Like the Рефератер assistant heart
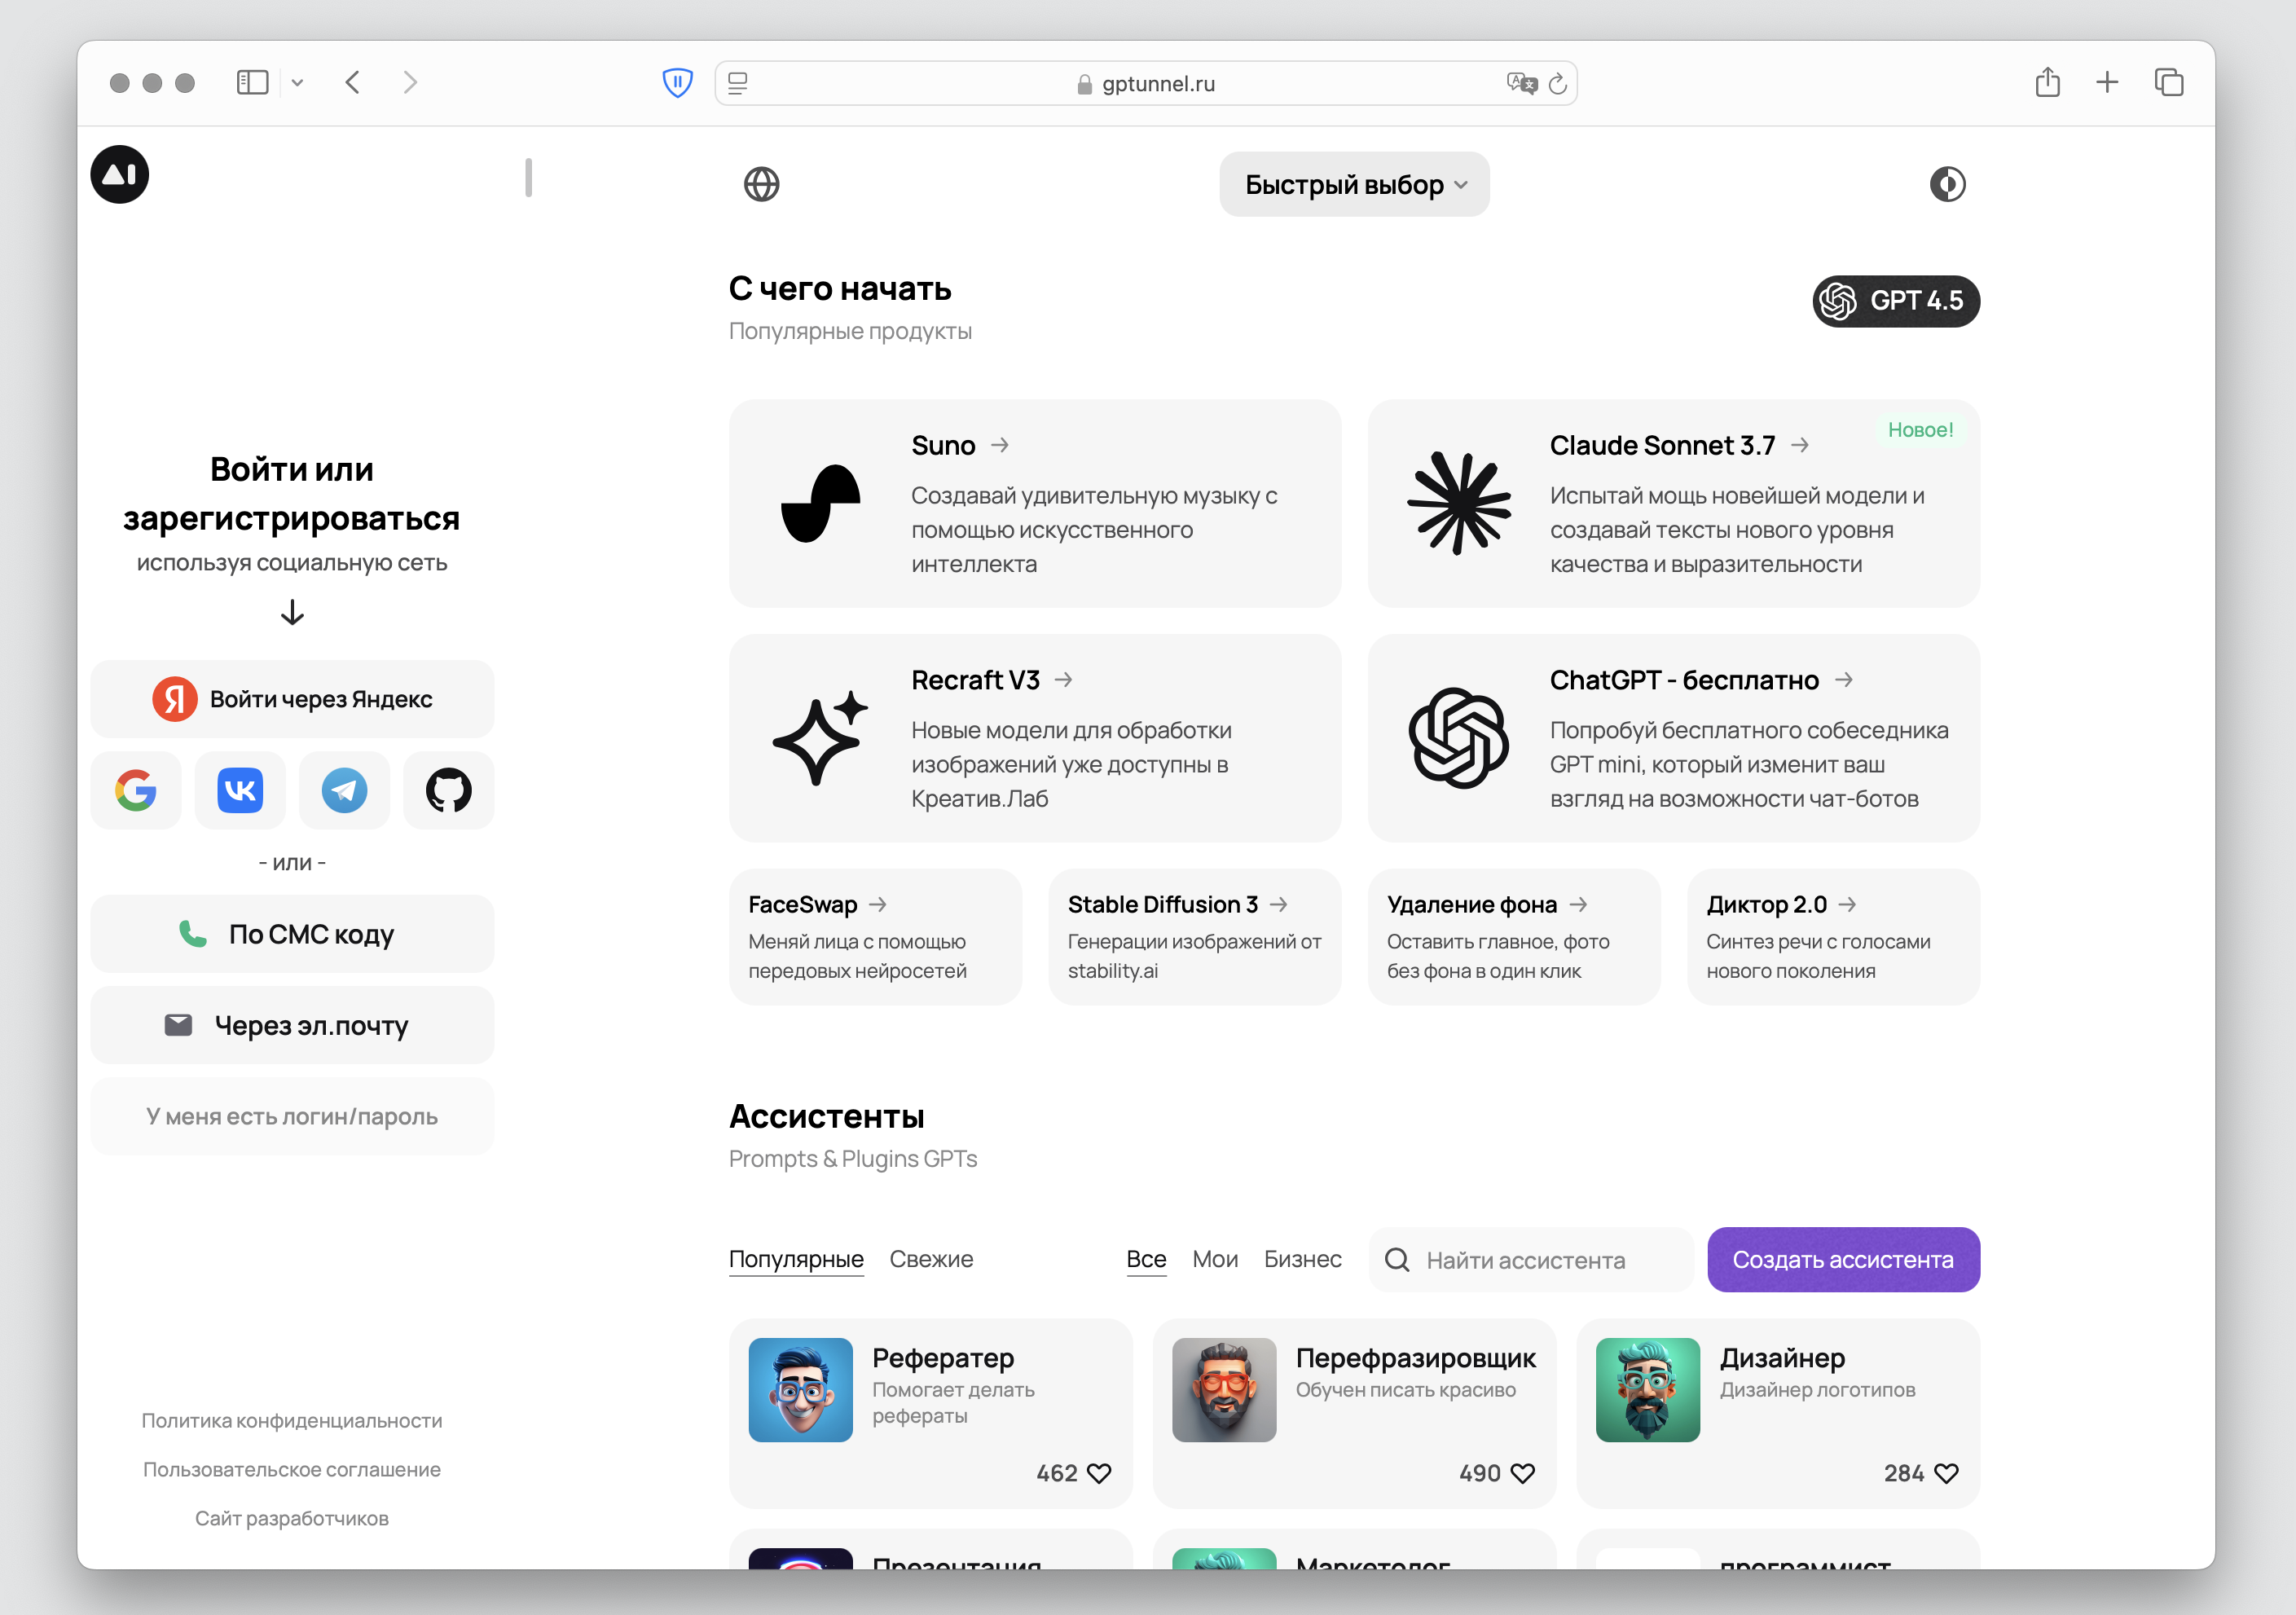The image size is (2296, 1615). pos(1099,1472)
